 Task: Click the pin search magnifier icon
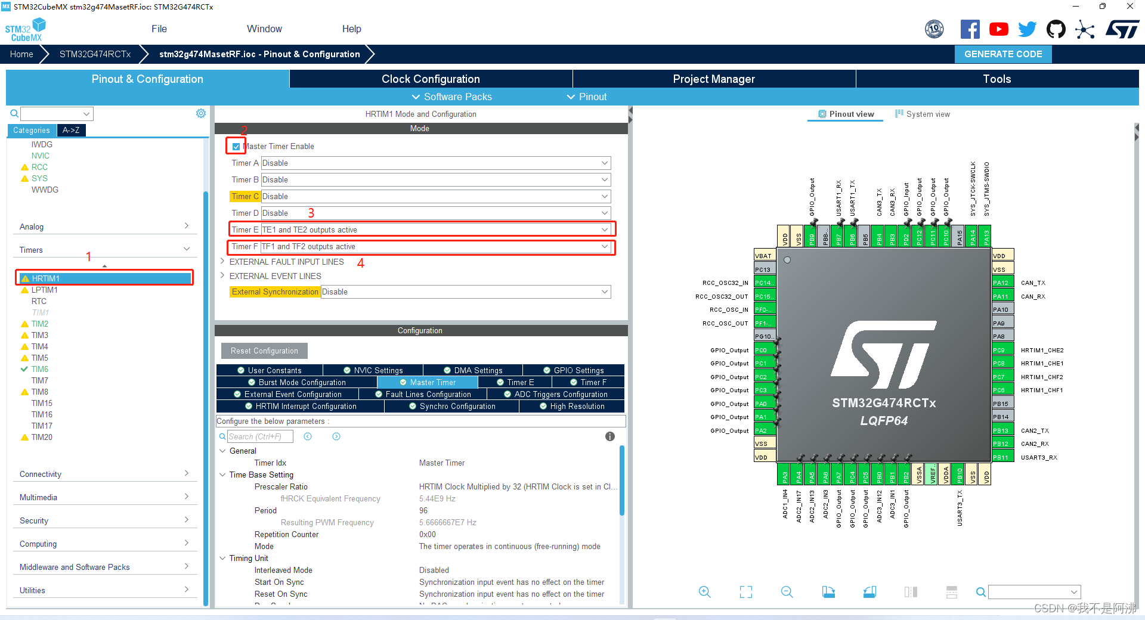click(x=980, y=592)
